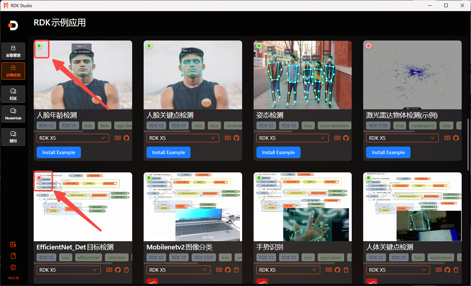The height and width of the screenshot is (286, 471).
Task: Click the trash icon on 手势识别 card
Action: click(x=346, y=270)
